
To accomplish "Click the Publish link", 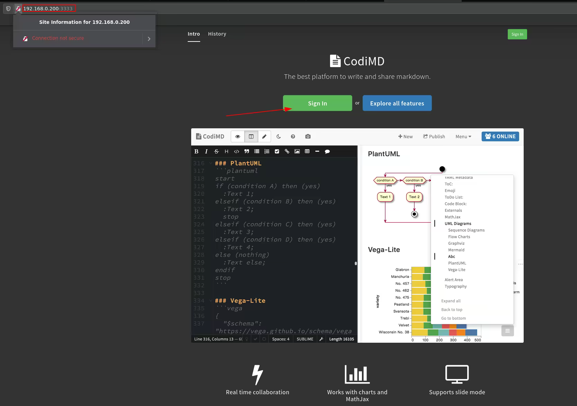I will pyautogui.click(x=434, y=137).
